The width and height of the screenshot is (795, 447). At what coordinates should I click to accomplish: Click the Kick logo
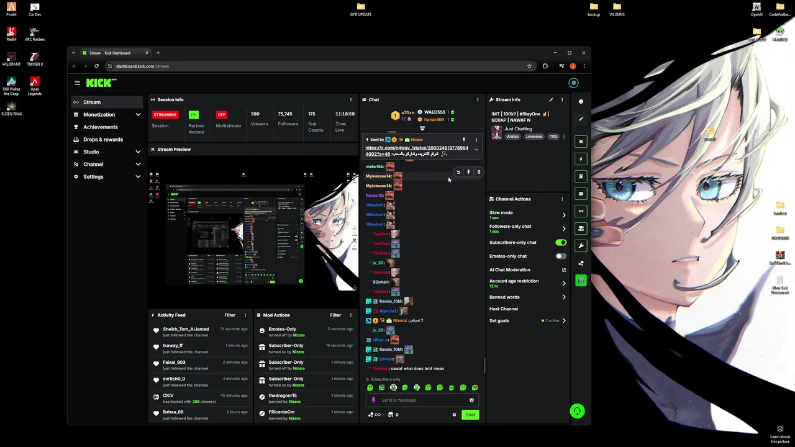click(x=101, y=83)
